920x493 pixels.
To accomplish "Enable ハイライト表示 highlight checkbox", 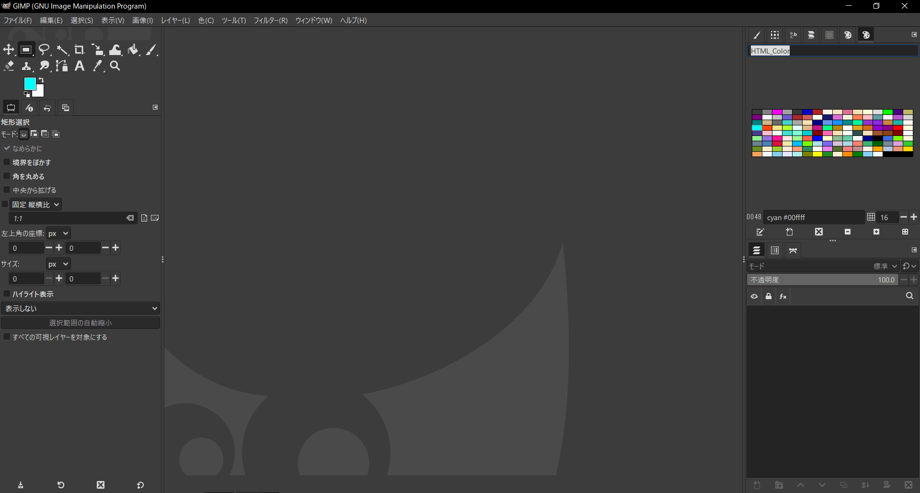I will (7, 294).
